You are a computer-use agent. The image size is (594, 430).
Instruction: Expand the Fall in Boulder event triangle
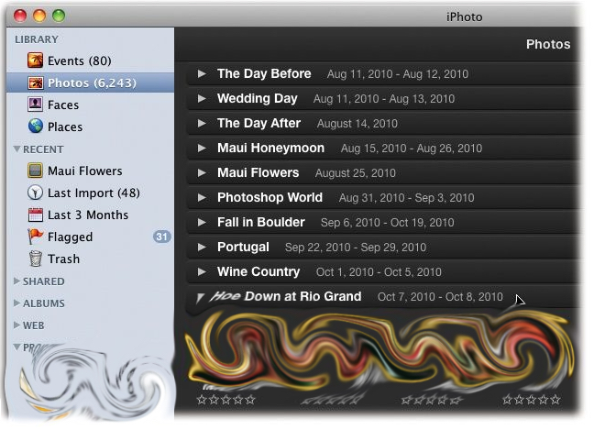click(x=202, y=222)
